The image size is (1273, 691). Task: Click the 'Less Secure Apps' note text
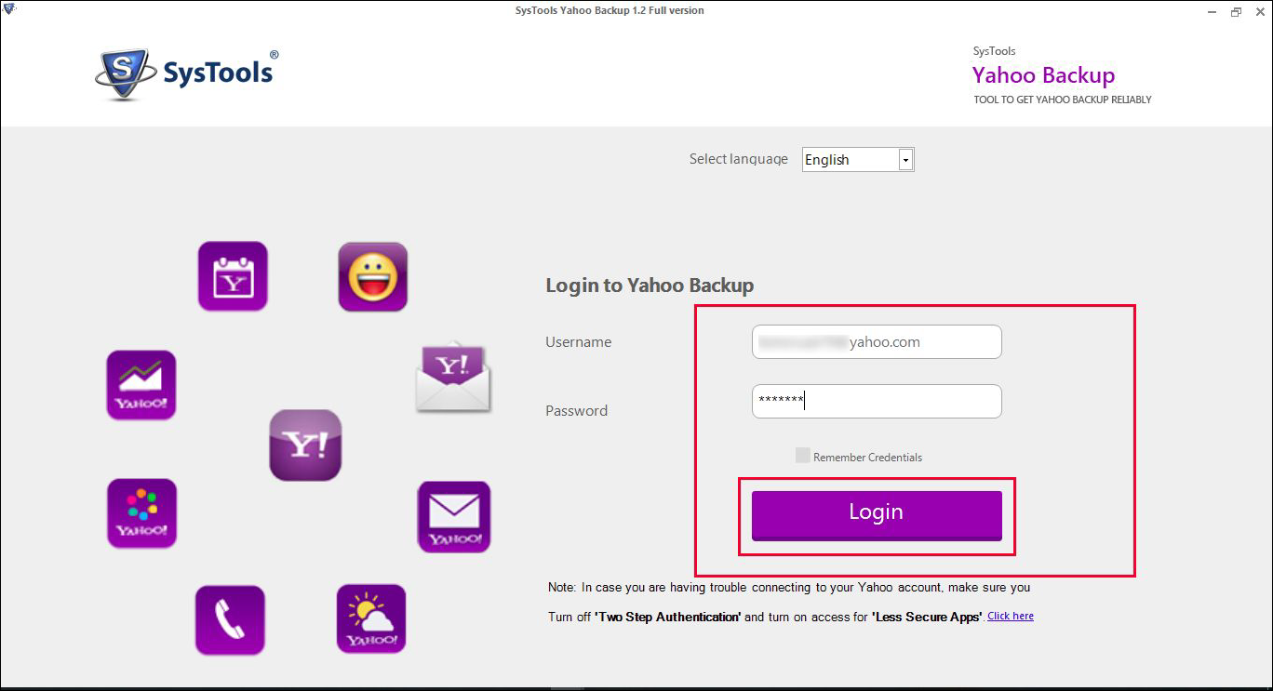(927, 617)
